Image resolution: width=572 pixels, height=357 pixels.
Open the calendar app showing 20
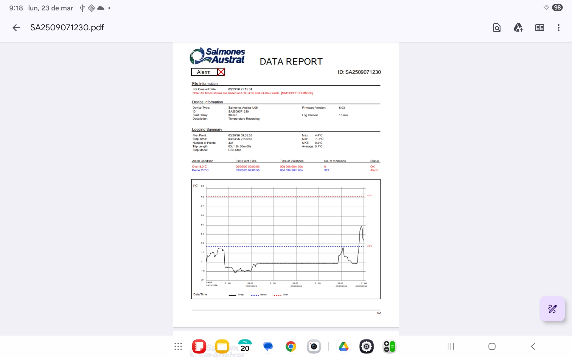[245, 346]
